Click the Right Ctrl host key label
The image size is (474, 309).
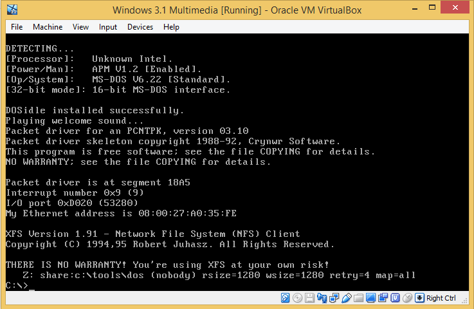click(441, 298)
